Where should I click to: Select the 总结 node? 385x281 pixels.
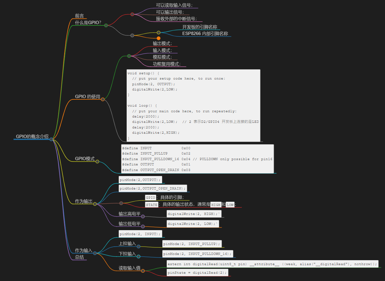click(79, 257)
